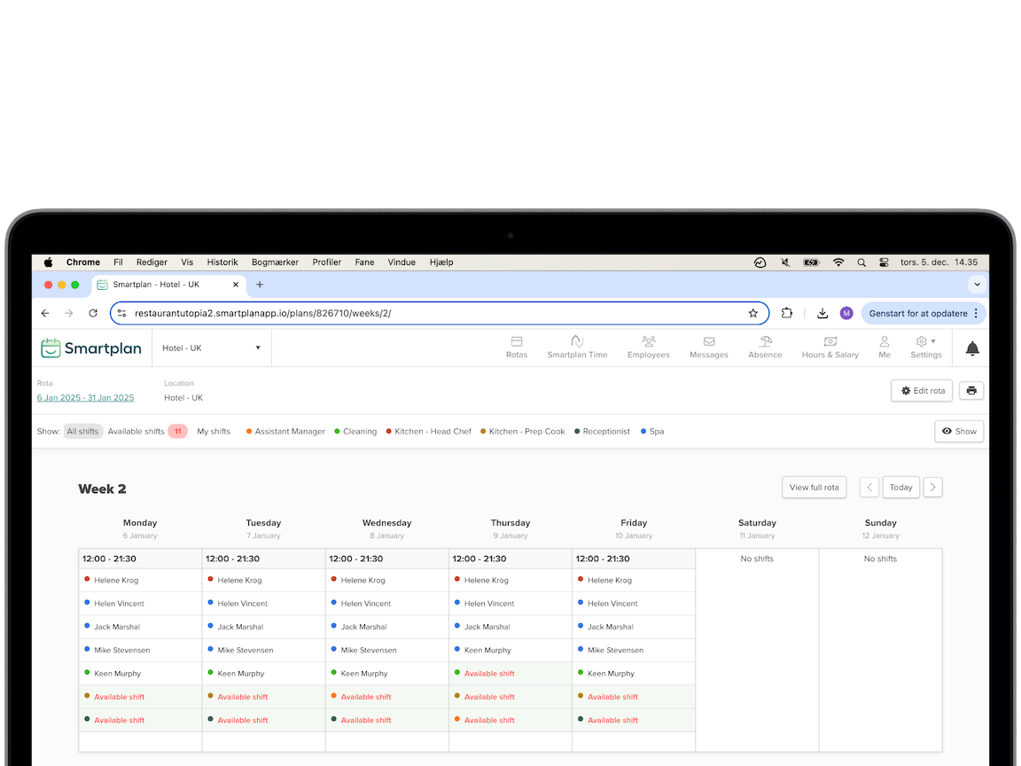Click the browser address bar URL
1021x766 pixels.
[262, 313]
